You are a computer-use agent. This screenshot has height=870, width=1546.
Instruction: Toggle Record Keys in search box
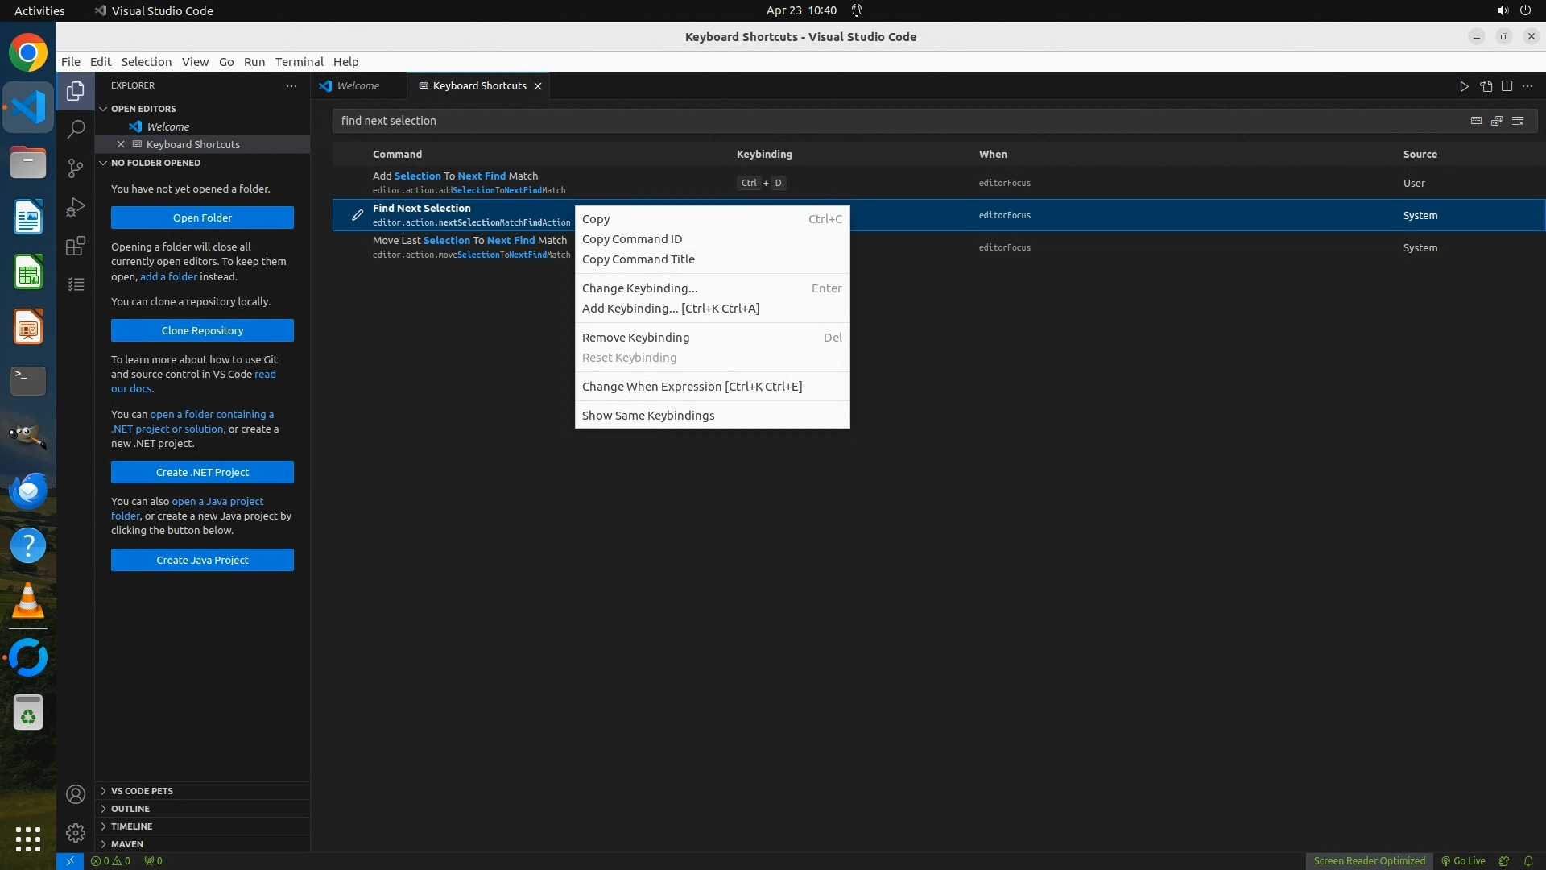point(1476,121)
